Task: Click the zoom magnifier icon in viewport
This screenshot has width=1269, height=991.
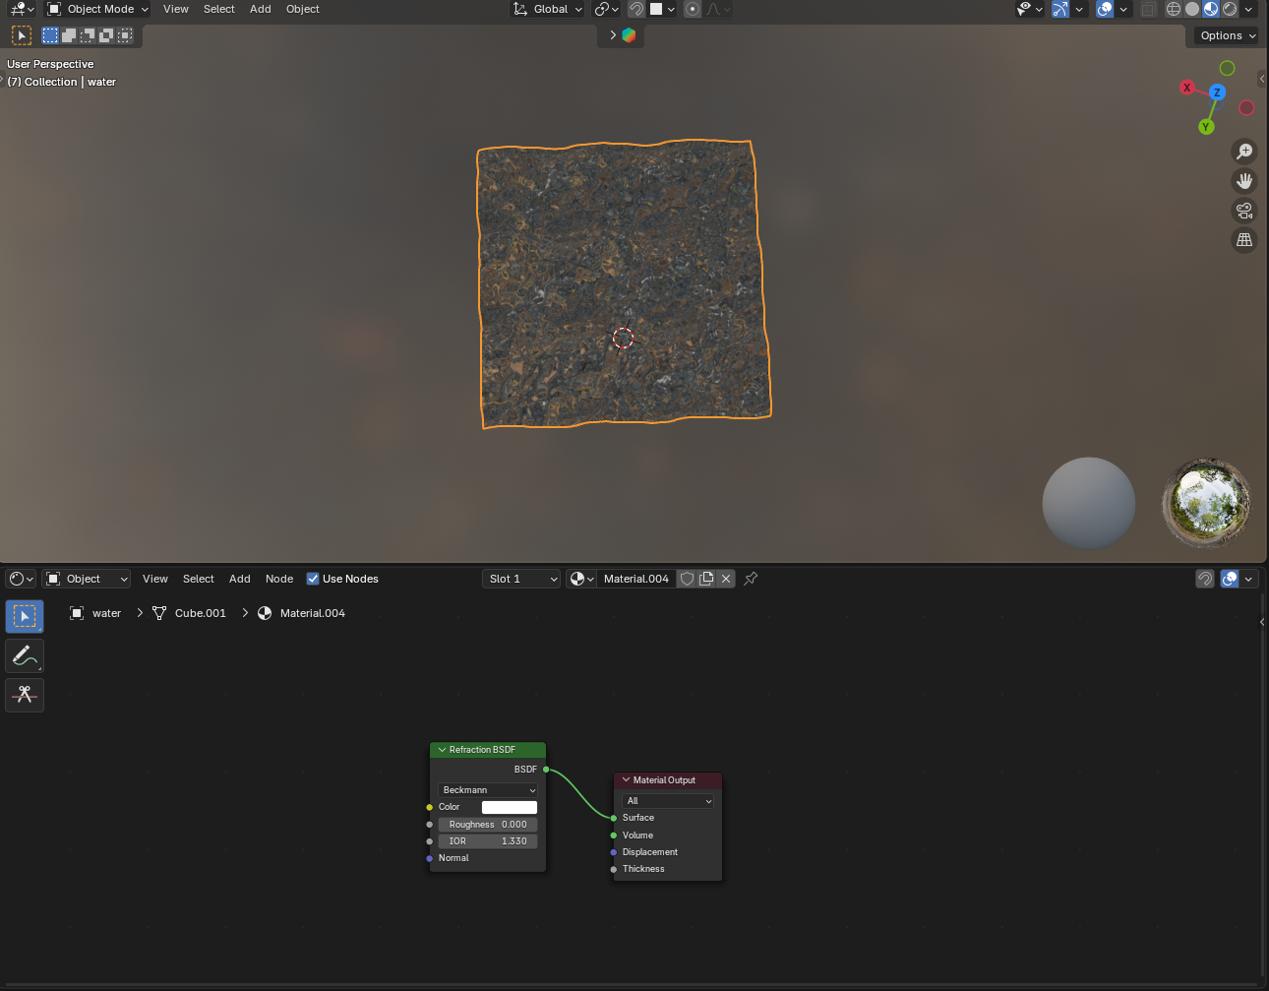Action: coord(1244,152)
